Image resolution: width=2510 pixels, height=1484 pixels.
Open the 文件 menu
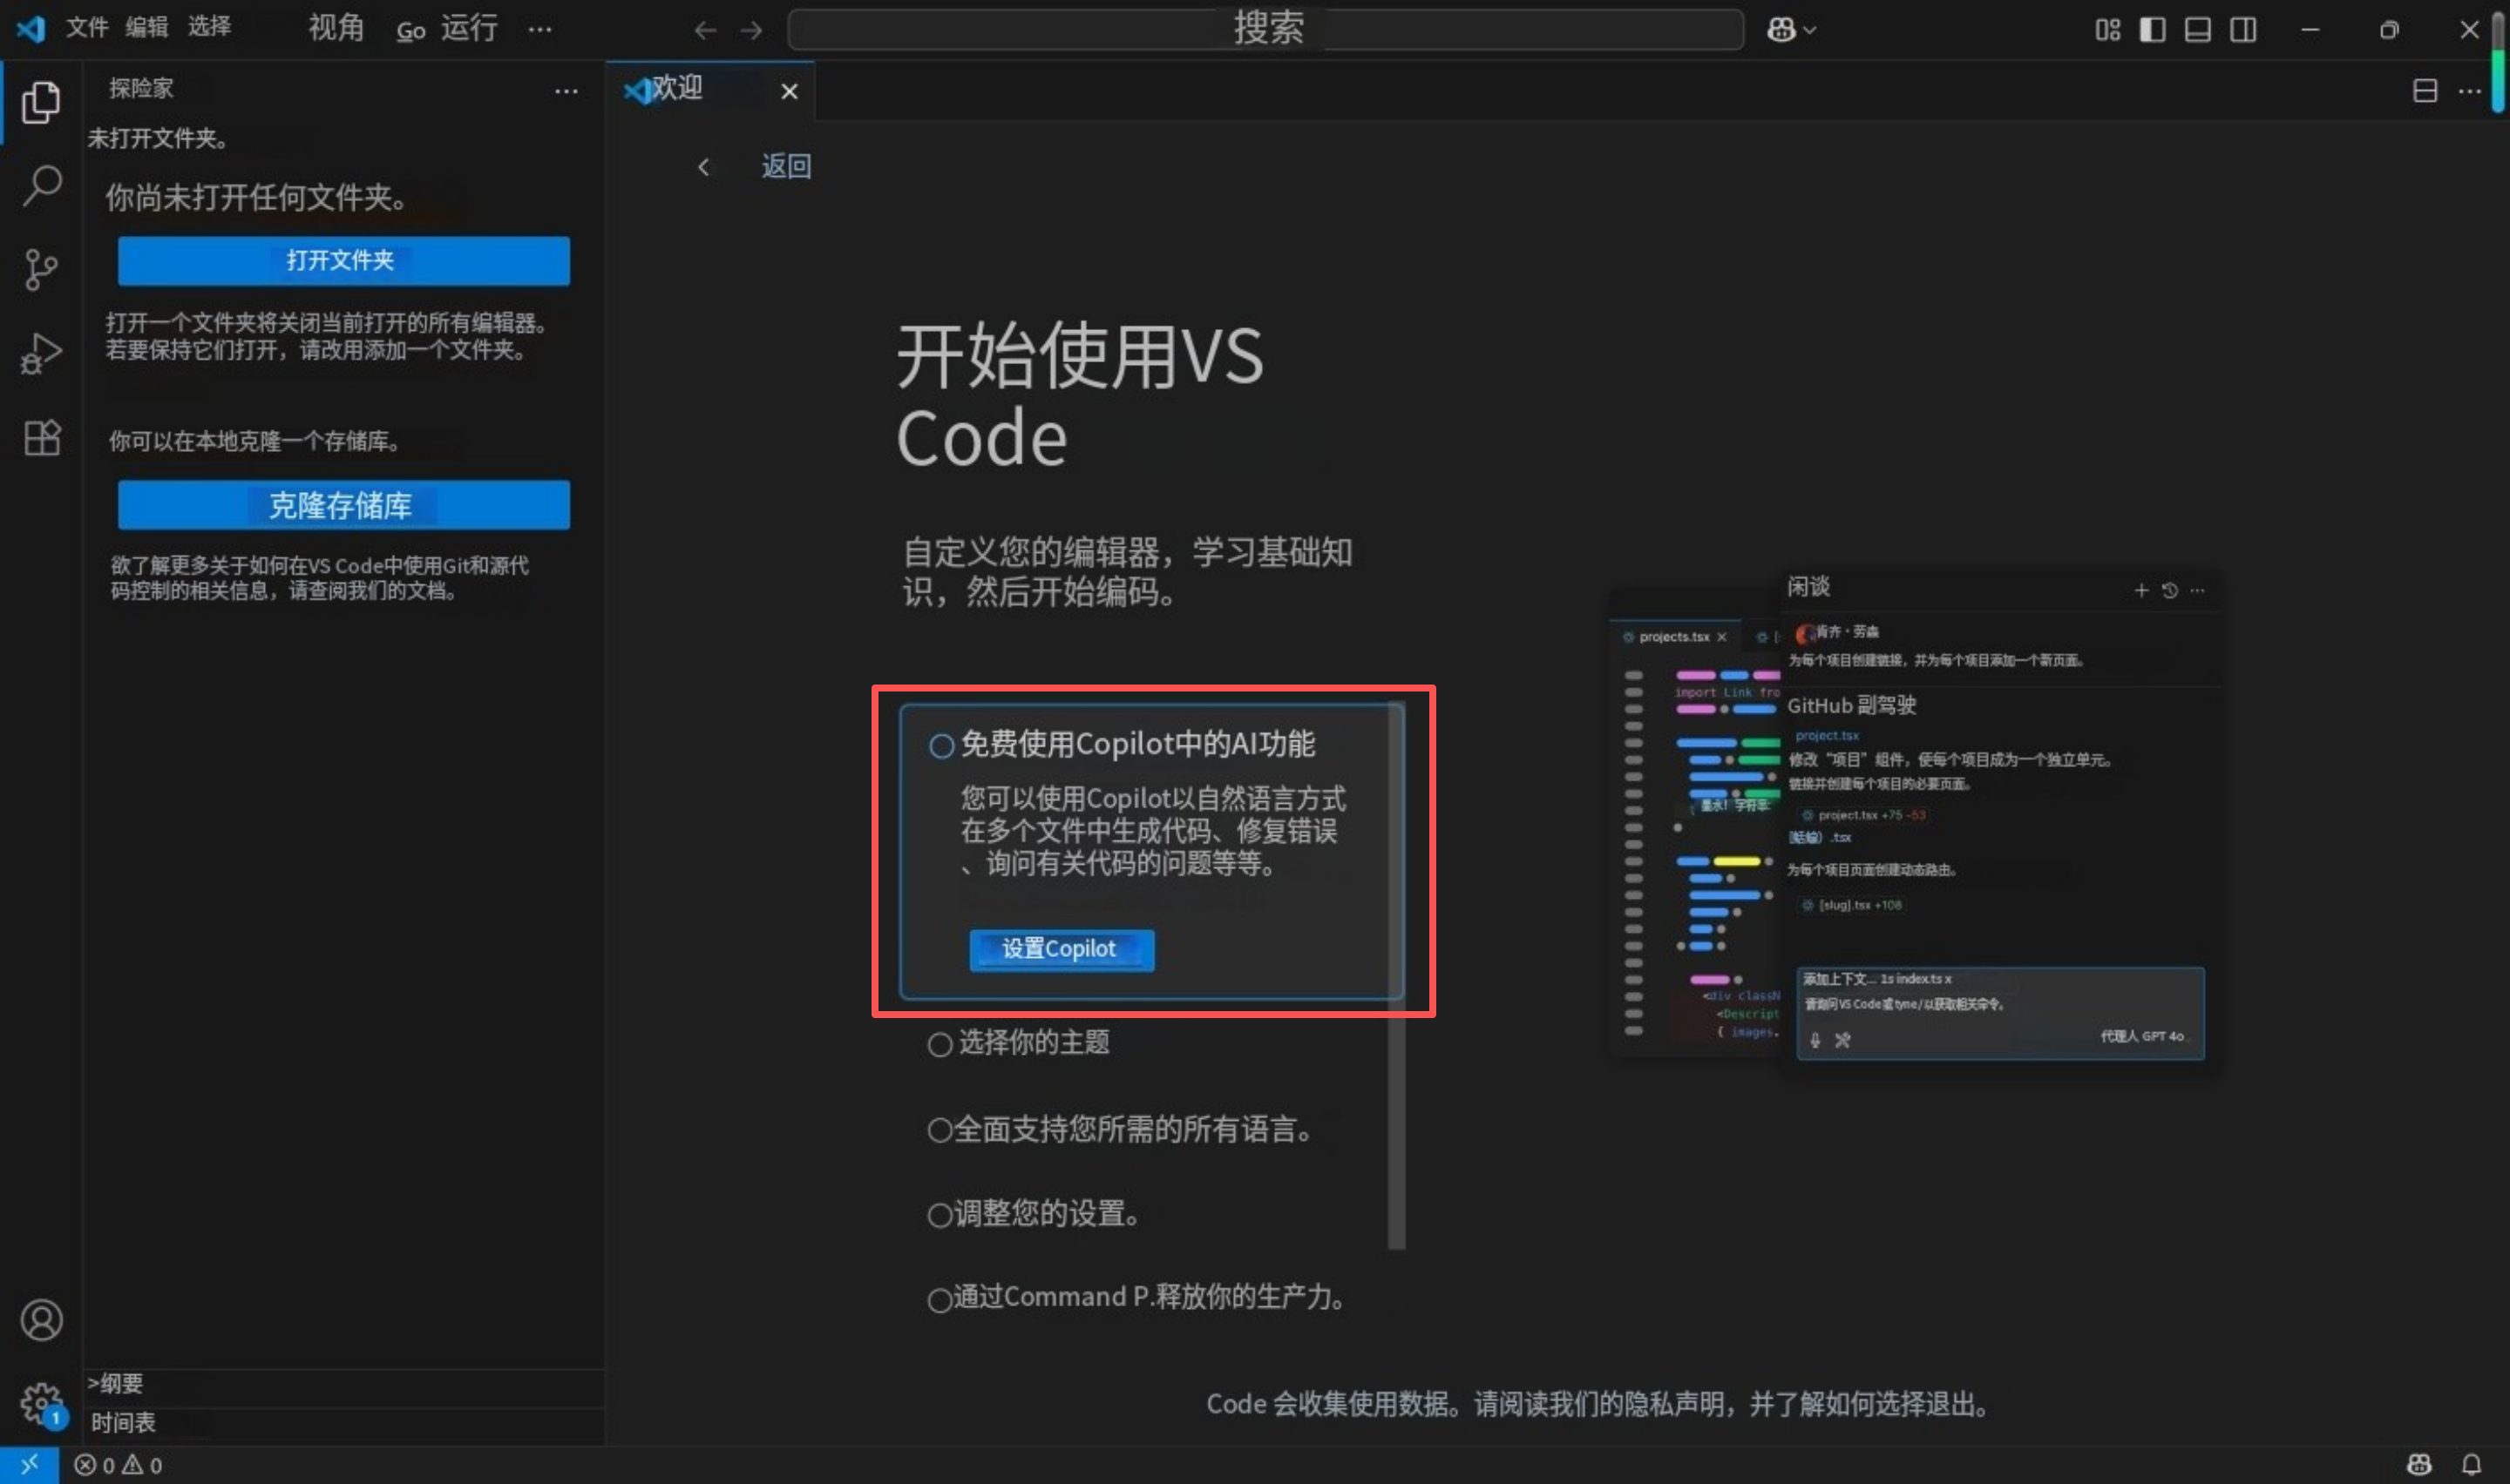click(x=87, y=27)
